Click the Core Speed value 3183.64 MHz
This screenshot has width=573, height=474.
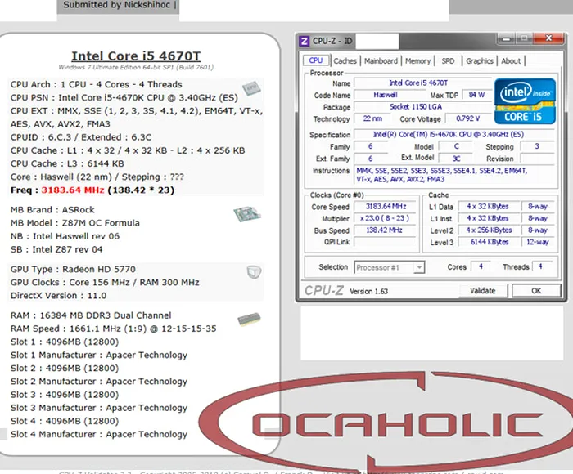point(386,207)
